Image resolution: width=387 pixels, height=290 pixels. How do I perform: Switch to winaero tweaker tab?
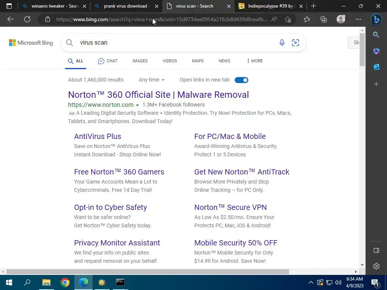pos(54,6)
